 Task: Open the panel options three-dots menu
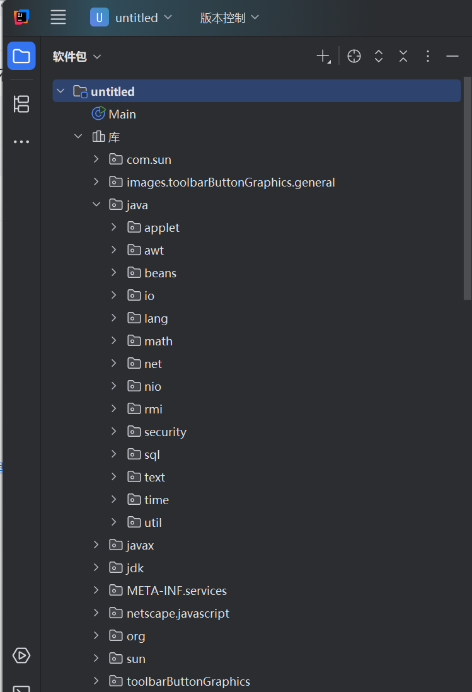pyautogui.click(x=427, y=57)
